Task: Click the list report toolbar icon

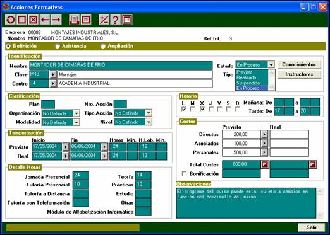Action: point(86,20)
